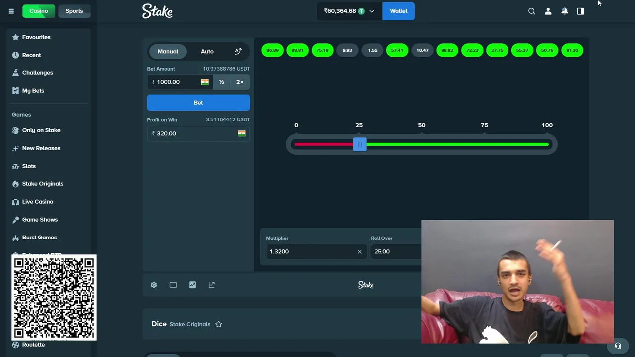Viewport: 635px width, 357px height.
Task: Open past result 27.75
Action: (497, 50)
